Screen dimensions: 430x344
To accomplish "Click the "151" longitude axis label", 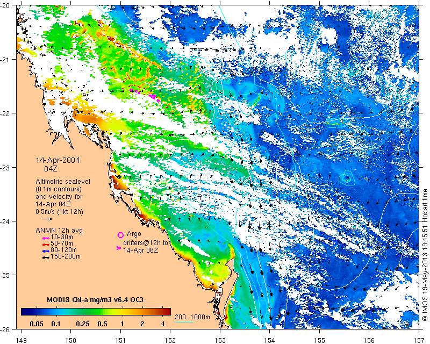I will (120, 340).
